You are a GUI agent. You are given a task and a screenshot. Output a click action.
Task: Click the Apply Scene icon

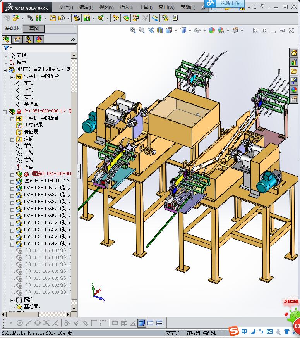click(221, 30)
